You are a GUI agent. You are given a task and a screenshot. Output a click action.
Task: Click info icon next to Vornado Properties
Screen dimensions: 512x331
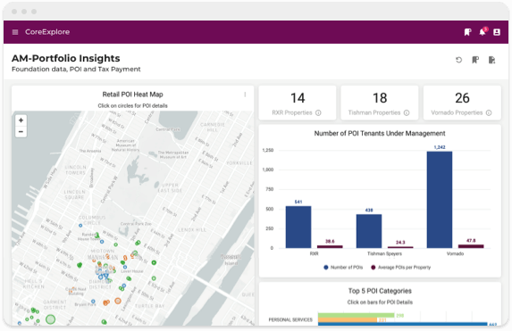point(489,112)
